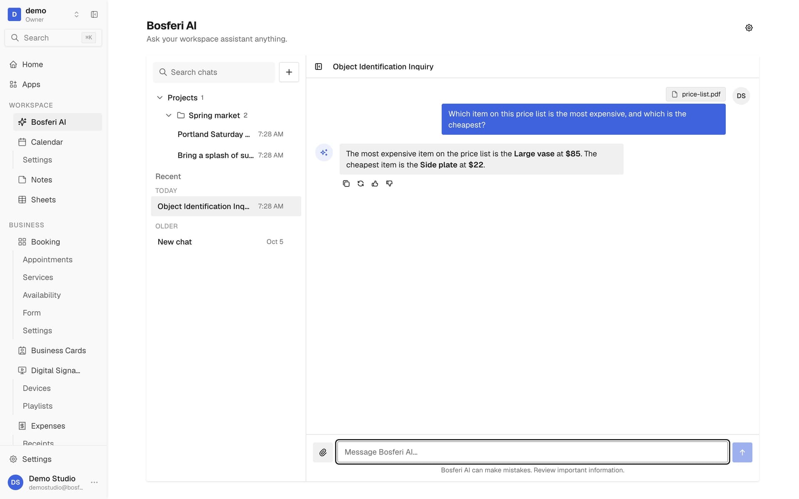Send the message with the arrow button

point(742,452)
